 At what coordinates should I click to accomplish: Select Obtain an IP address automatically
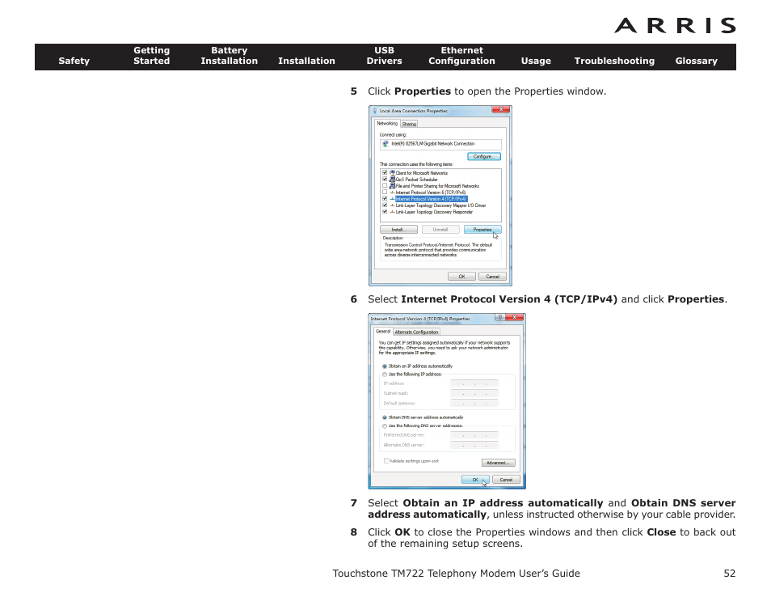click(x=385, y=366)
